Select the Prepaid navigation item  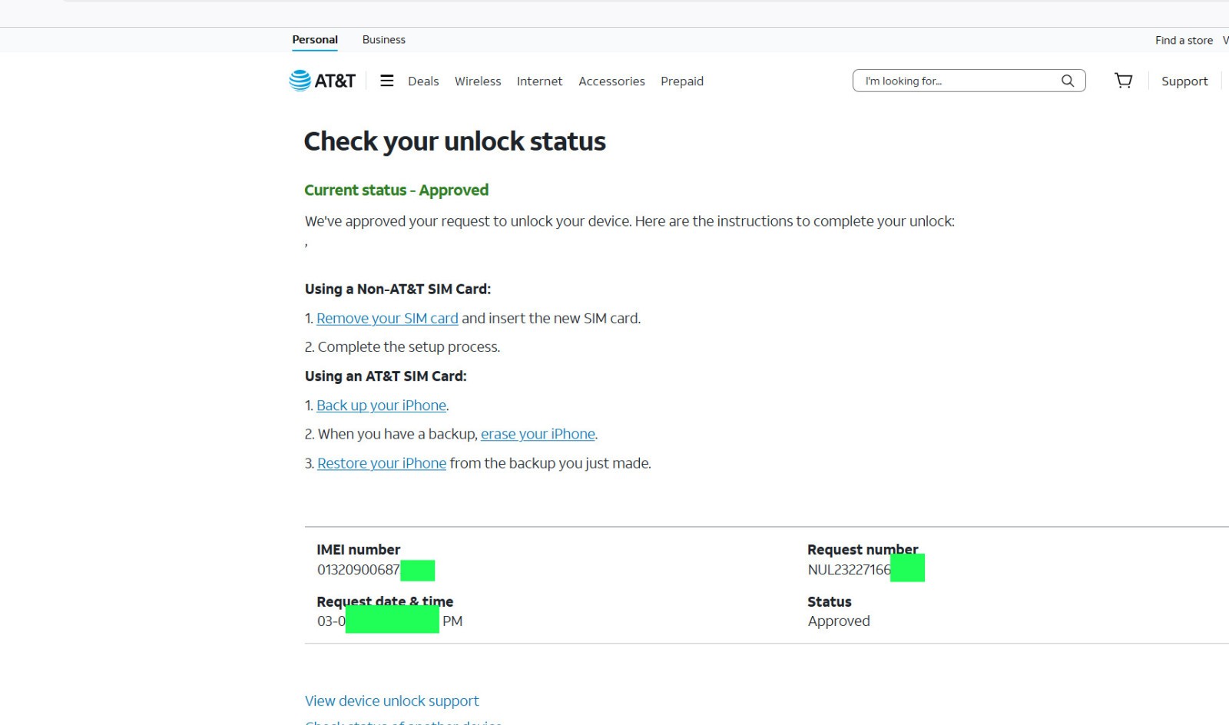tap(682, 81)
